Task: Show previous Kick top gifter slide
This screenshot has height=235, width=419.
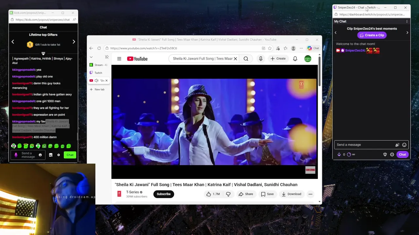Action: [13, 42]
